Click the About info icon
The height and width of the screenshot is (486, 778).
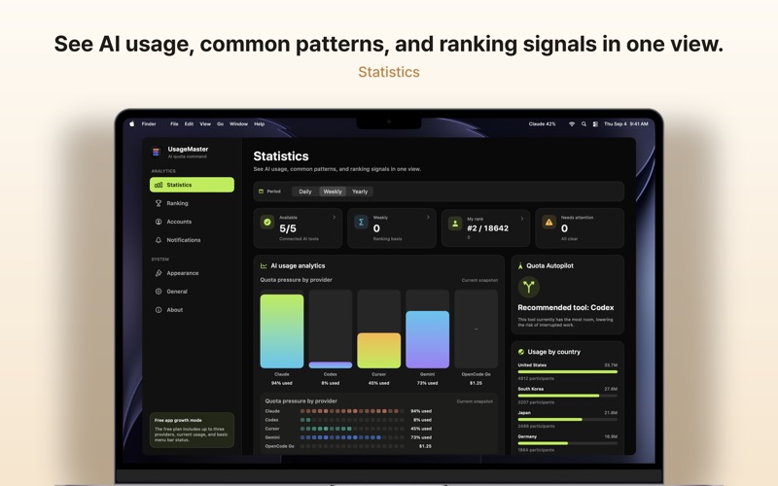159,310
